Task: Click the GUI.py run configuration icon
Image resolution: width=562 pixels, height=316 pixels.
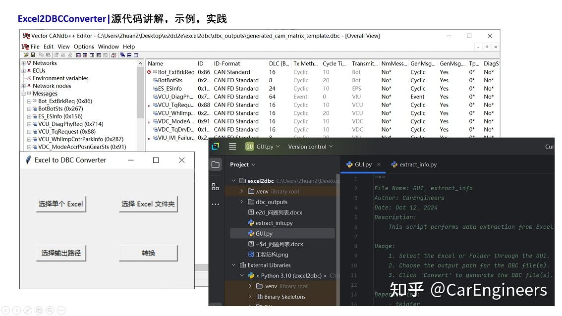Action: click(x=249, y=146)
